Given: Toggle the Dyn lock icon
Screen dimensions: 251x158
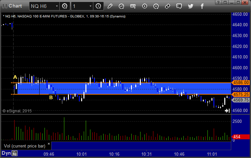Looking at the screenshot, I should [15, 153].
